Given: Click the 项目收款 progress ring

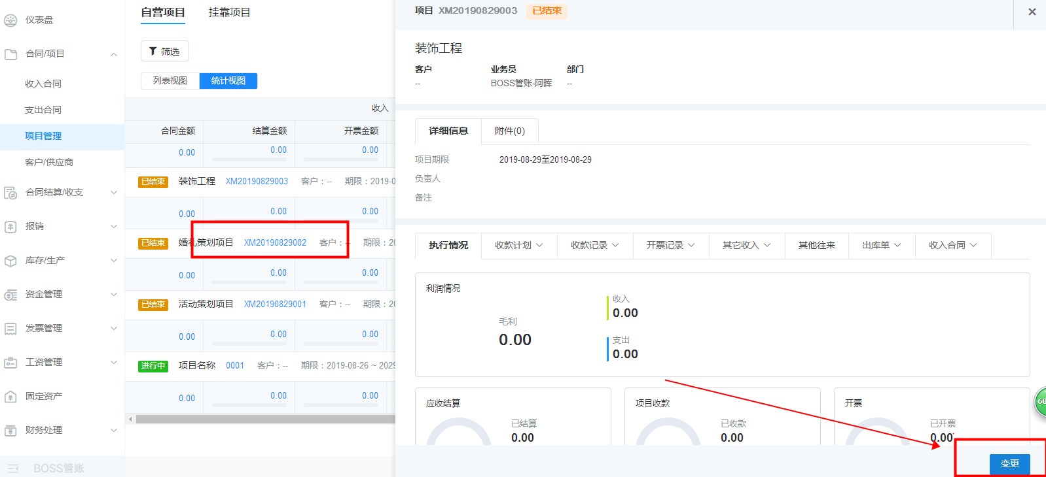Looking at the screenshot, I should click(668, 432).
